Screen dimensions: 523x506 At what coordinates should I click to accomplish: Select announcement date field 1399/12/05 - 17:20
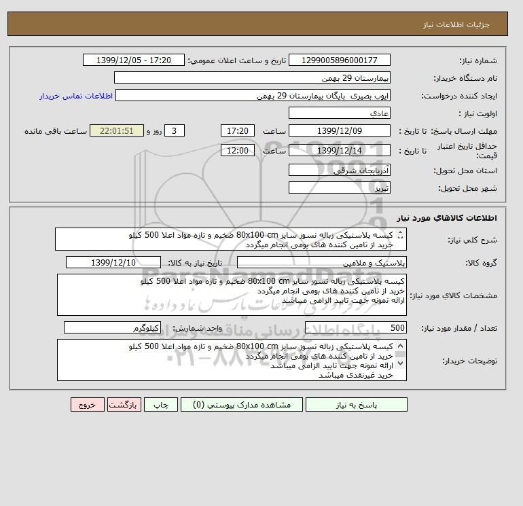tap(133, 60)
